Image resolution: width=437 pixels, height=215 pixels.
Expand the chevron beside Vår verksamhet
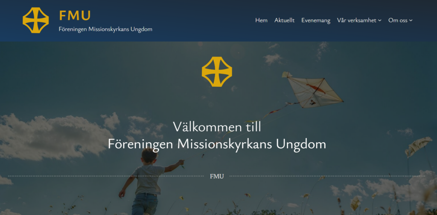(379, 20)
